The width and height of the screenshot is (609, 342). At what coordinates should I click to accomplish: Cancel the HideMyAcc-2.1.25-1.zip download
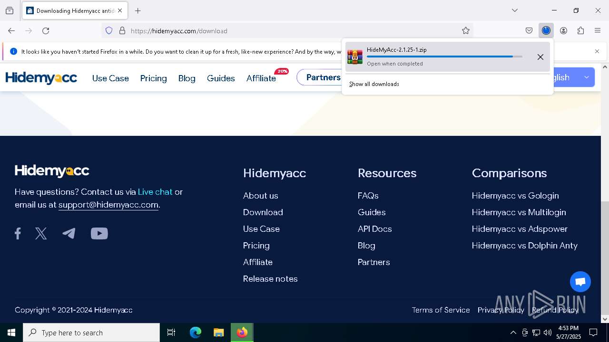[540, 57]
